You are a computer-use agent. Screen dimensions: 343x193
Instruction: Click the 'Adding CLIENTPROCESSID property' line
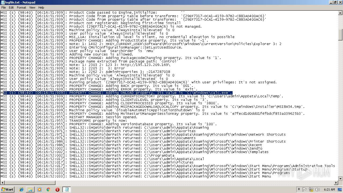pos(110,103)
